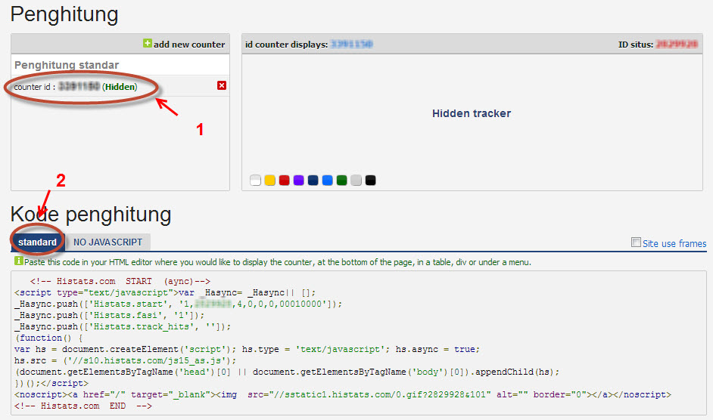
Task: Click the Hidden tracker preview text
Action: tap(472, 113)
